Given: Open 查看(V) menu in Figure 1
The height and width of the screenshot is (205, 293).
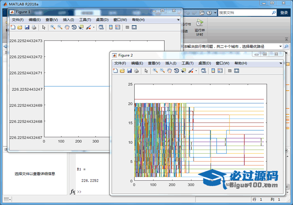Looking at the screenshot, I should tap(52, 20).
